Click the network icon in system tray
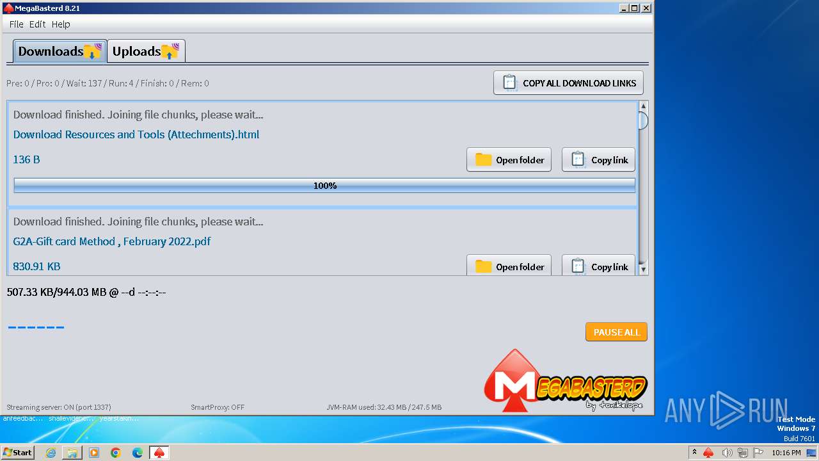 point(743,453)
